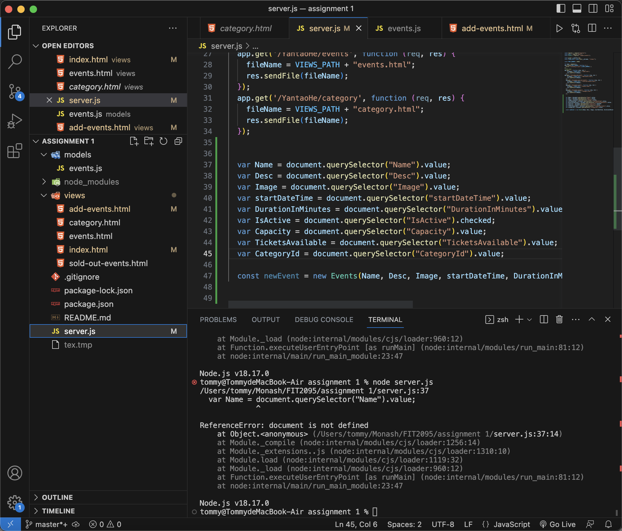Open terminal panel More Actions ellipsis
The width and height of the screenshot is (622, 531).
click(x=576, y=320)
